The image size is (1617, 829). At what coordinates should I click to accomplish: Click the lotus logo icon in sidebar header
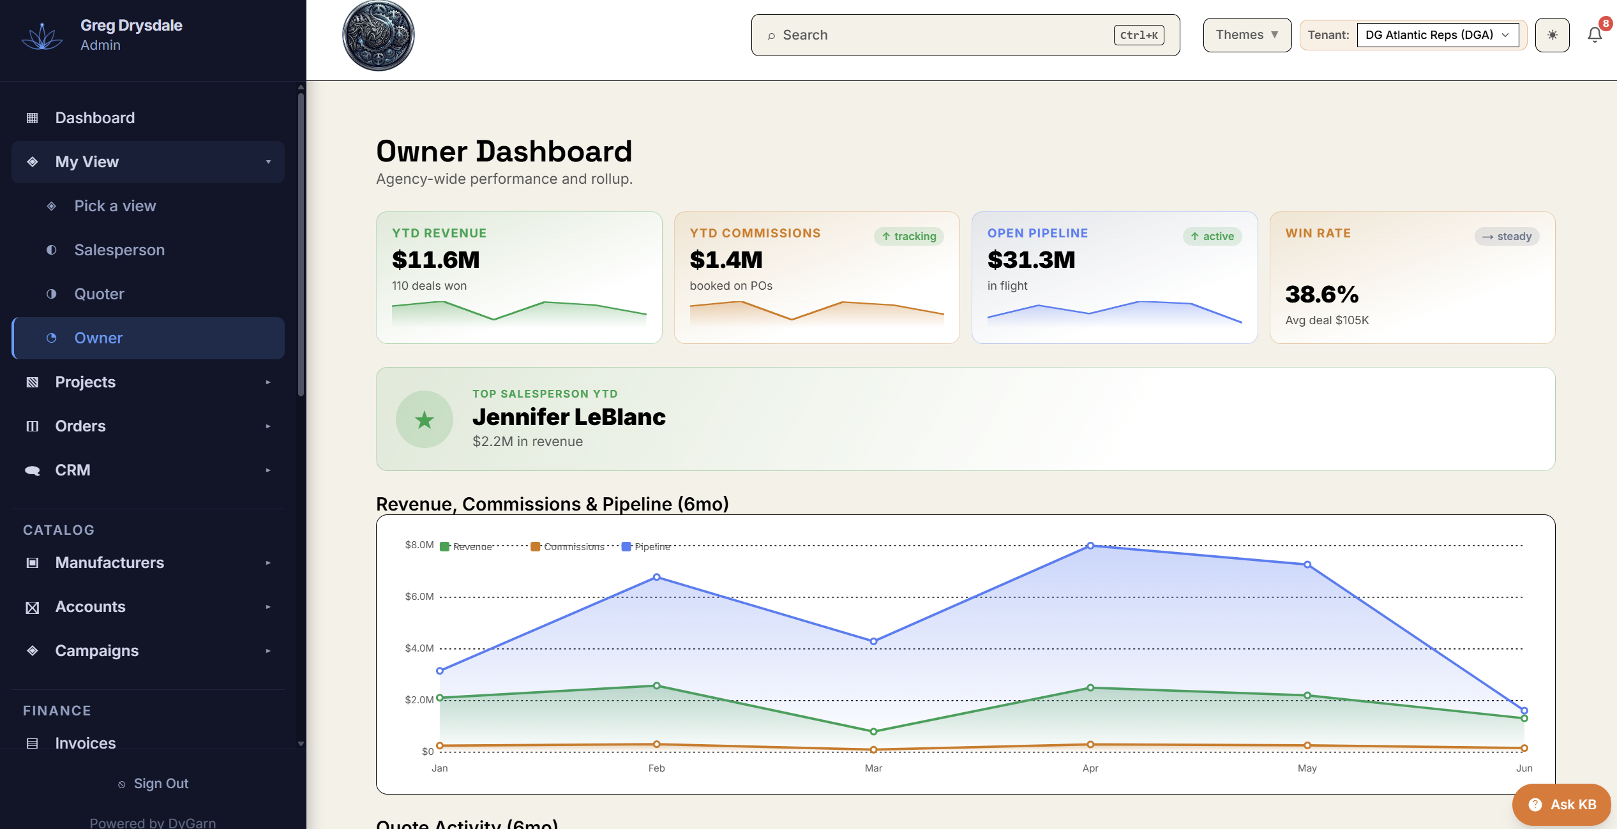point(42,36)
